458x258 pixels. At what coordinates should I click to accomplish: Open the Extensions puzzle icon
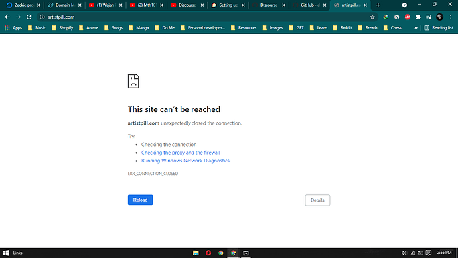click(418, 17)
